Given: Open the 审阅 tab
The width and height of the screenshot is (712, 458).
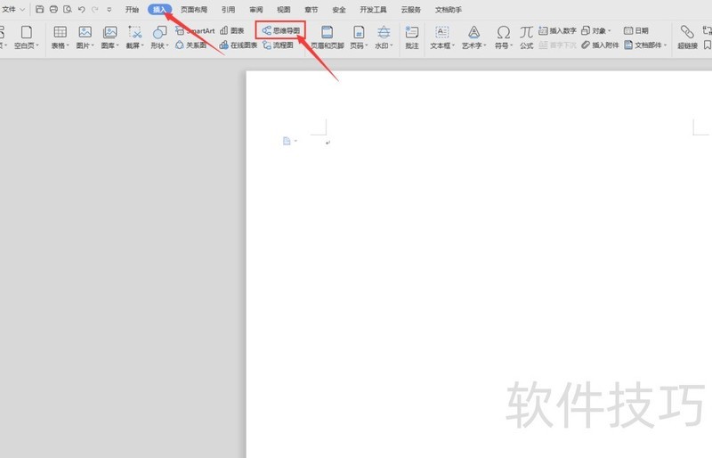Looking at the screenshot, I should pyautogui.click(x=256, y=10).
